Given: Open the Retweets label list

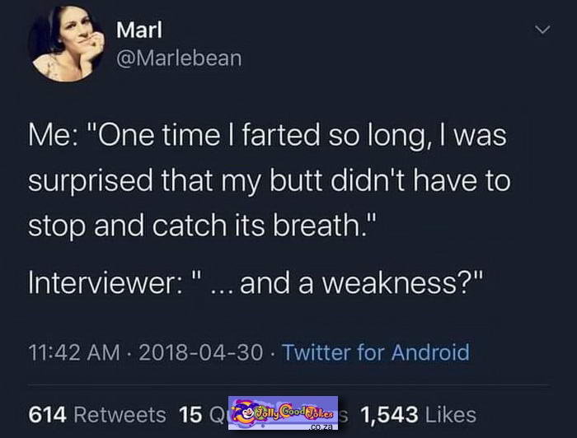Looking at the screenshot, I should point(120,414).
